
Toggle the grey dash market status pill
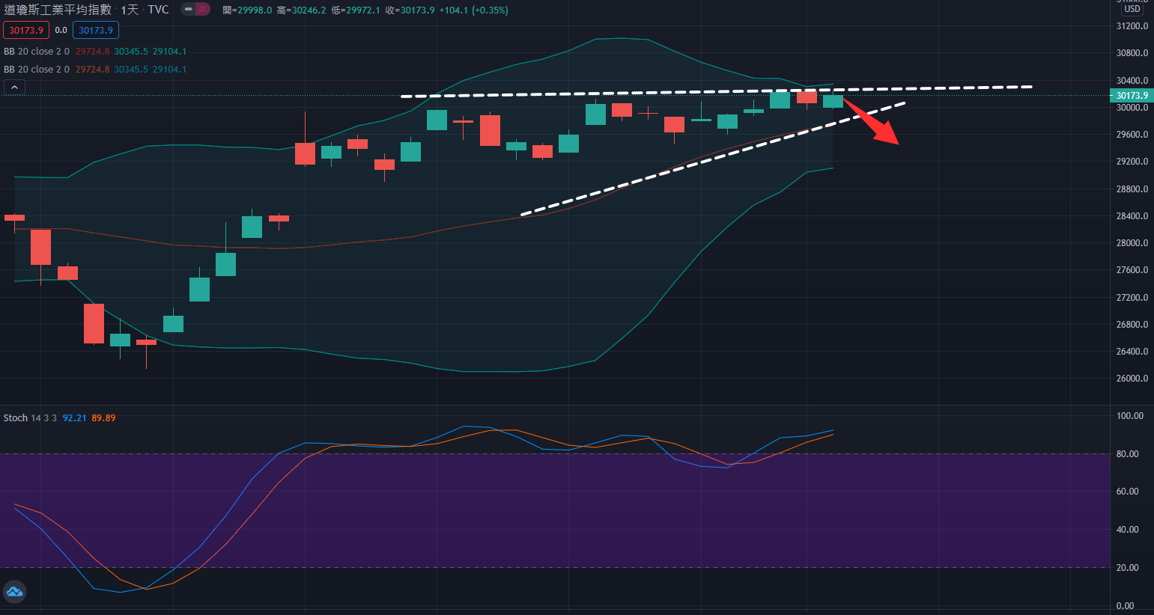[188, 10]
